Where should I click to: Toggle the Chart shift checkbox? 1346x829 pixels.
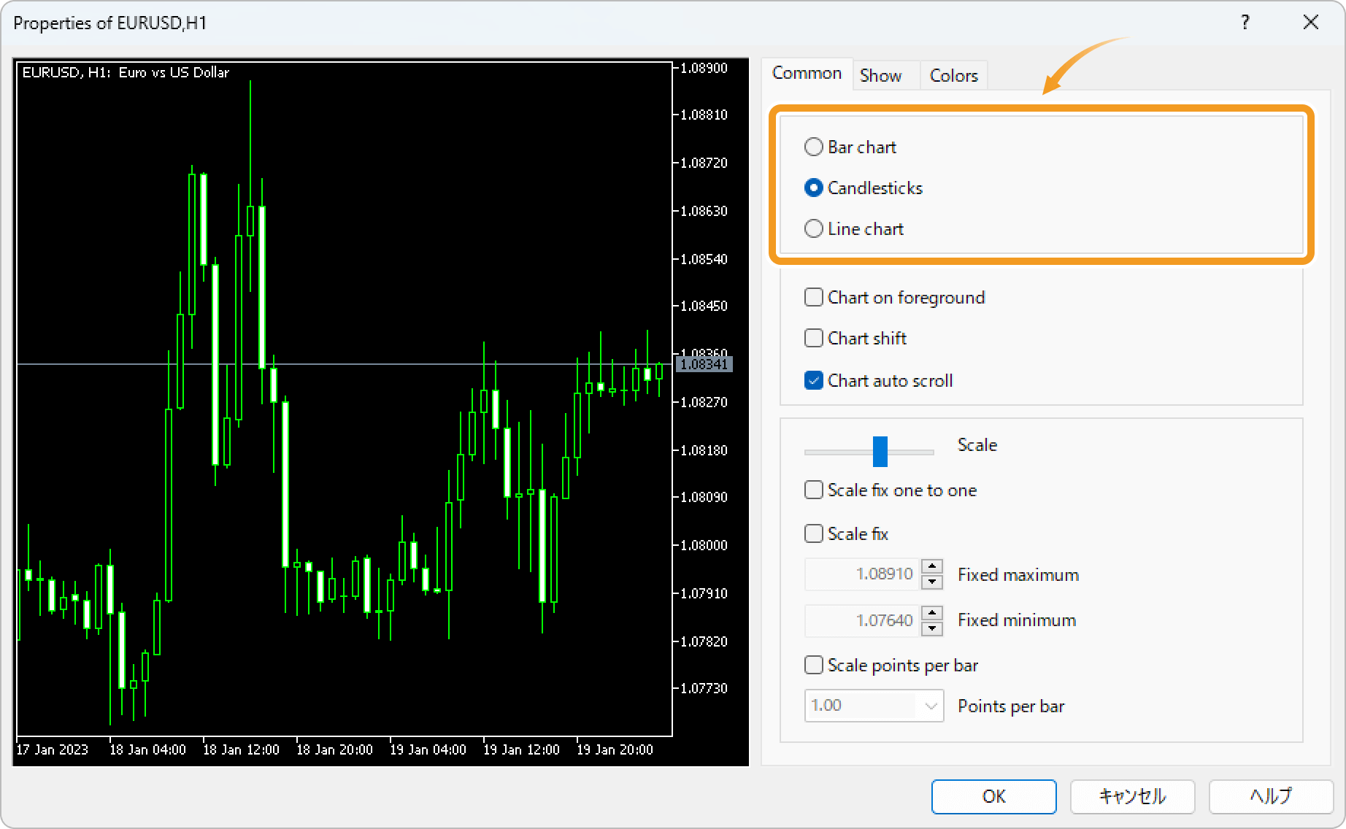pyautogui.click(x=813, y=338)
